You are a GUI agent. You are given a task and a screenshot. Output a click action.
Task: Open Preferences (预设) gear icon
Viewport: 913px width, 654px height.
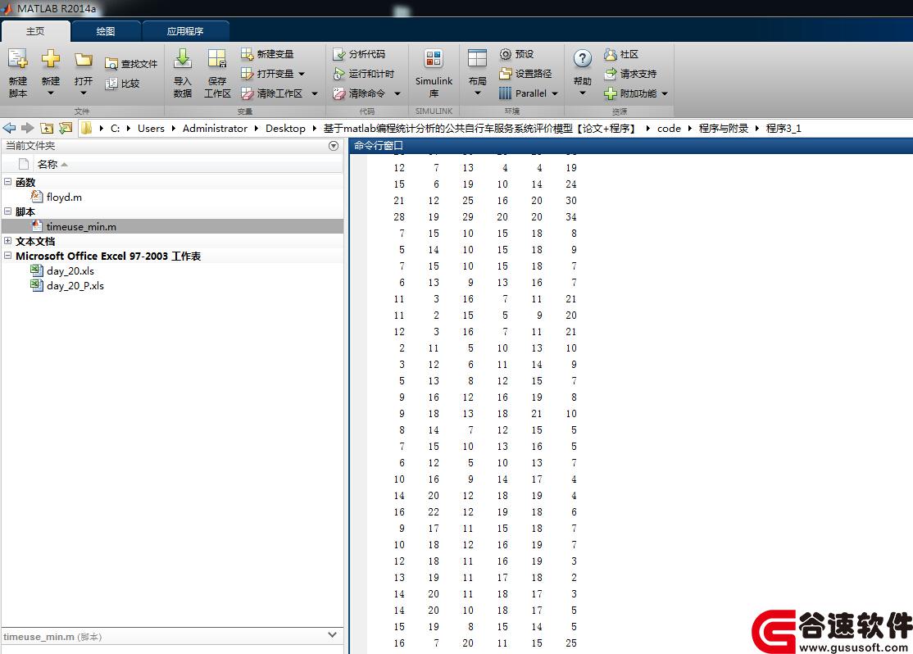[506, 54]
